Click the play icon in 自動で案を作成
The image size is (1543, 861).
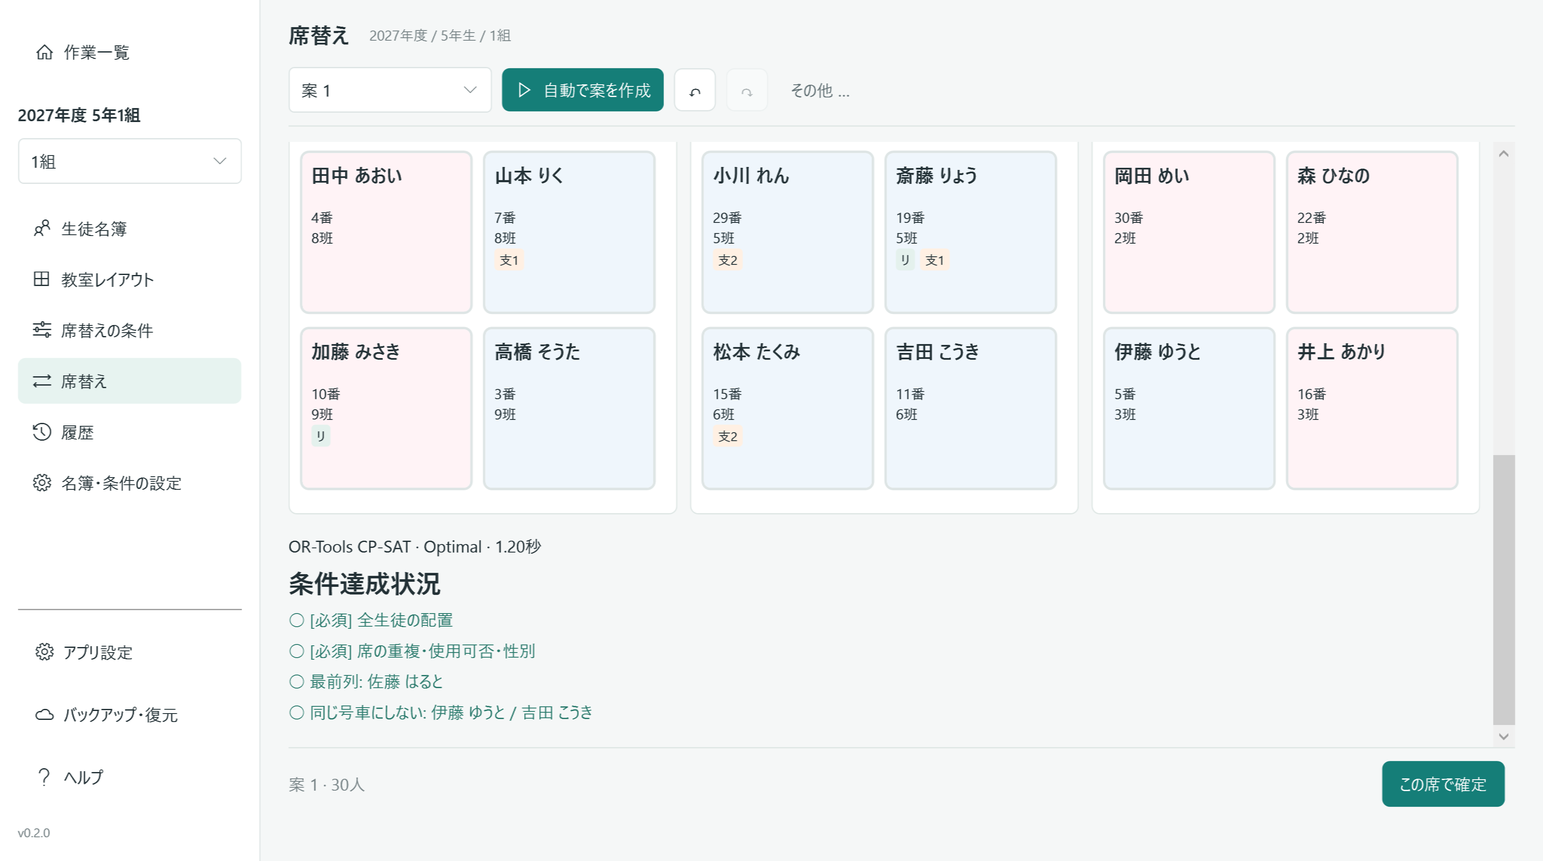(x=524, y=90)
